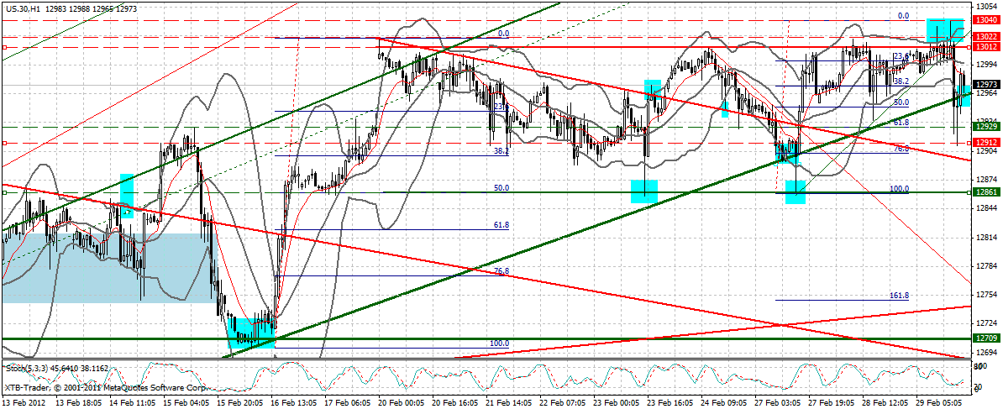Click the Stoch(5,3,3) indicator label
The image size is (1003, 409).
tap(26, 369)
